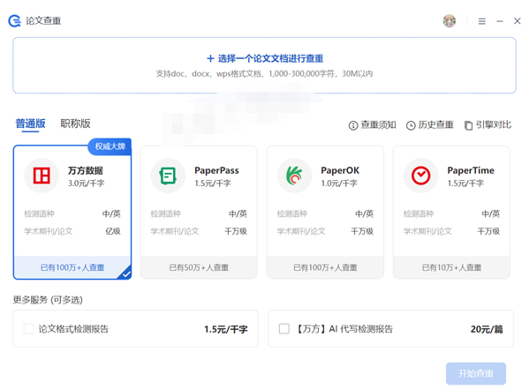Click the 引擎对比 copy icon
The image size is (522, 389).
[468, 125]
